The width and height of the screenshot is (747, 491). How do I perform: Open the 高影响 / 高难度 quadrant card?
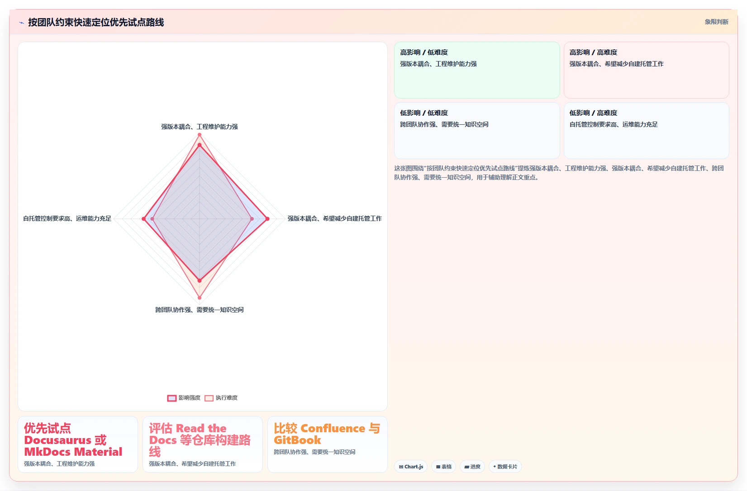(646, 70)
